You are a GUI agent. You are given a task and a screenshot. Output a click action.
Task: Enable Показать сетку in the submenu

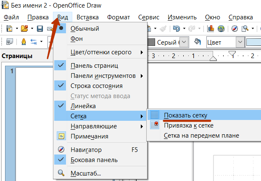pos(204,115)
